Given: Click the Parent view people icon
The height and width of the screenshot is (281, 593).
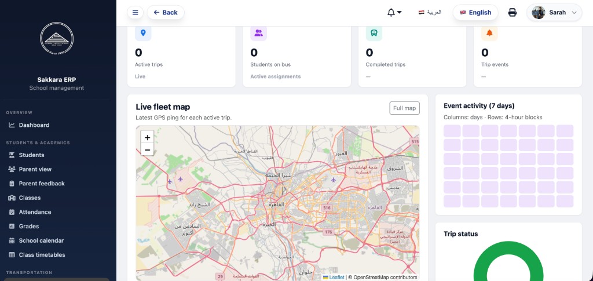Looking at the screenshot, I should [12, 169].
